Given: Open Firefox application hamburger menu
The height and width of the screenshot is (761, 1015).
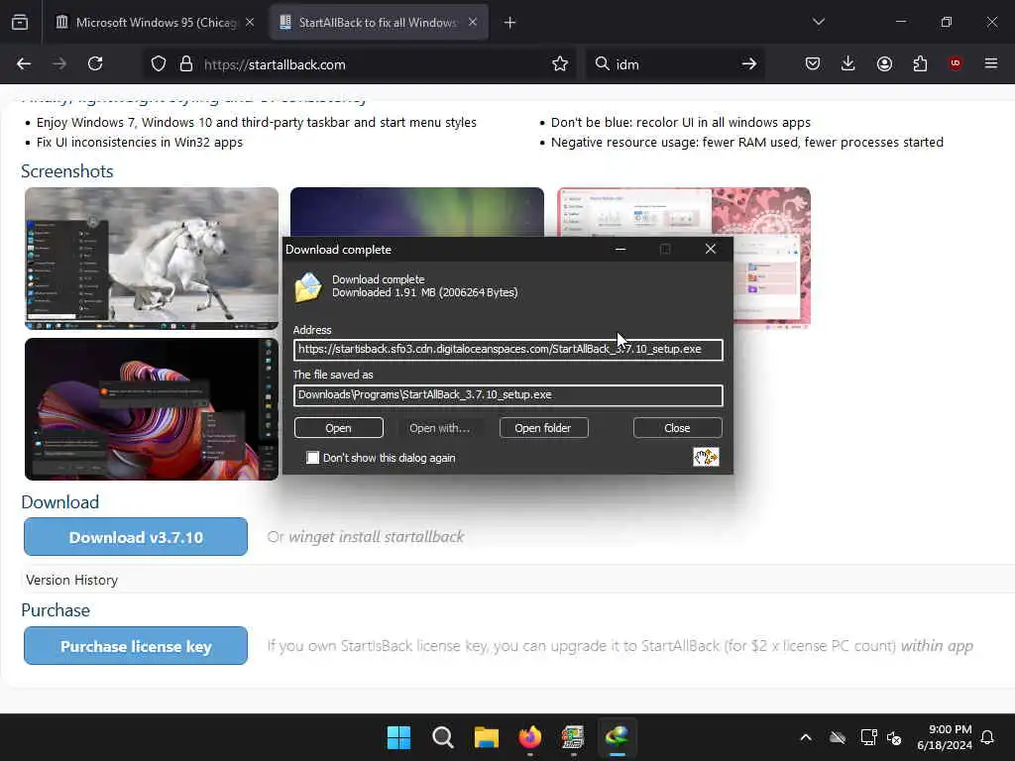Looking at the screenshot, I should (x=990, y=63).
